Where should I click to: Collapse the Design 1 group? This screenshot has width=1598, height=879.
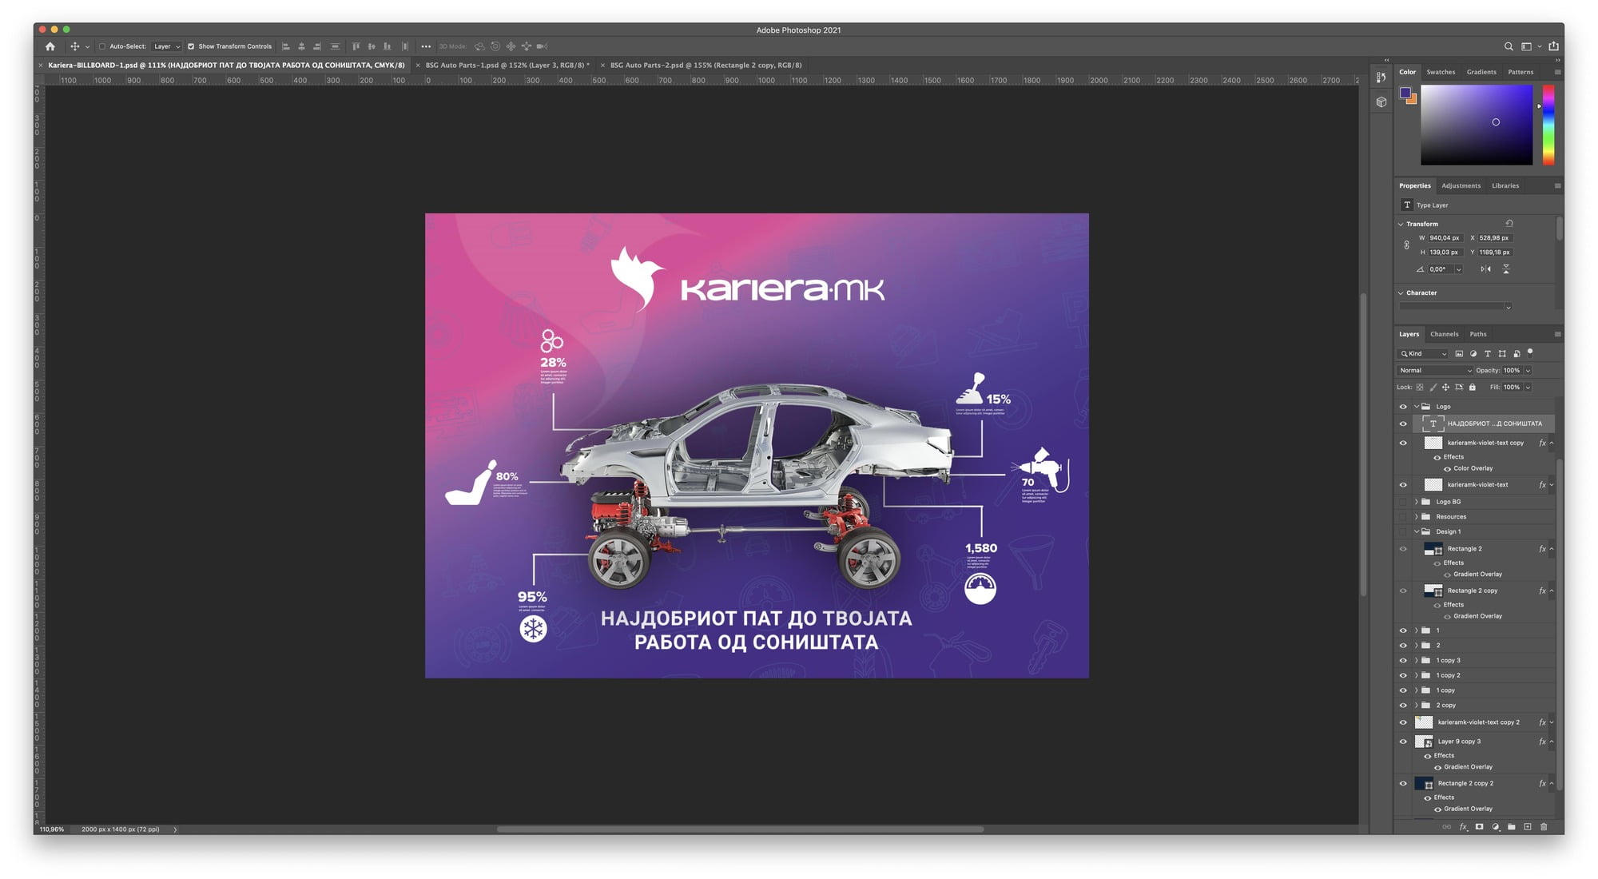[1417, 531]
